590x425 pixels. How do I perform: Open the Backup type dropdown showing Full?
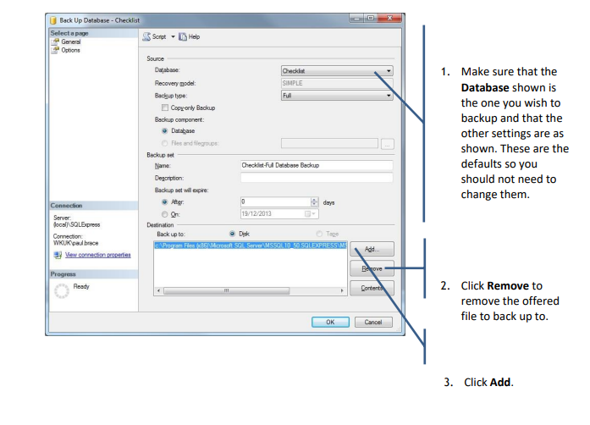(x=337, y=96)
